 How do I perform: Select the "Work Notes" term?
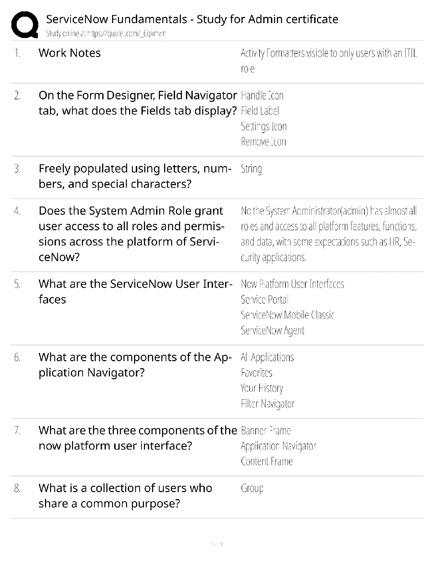click(x=69, y=53)
